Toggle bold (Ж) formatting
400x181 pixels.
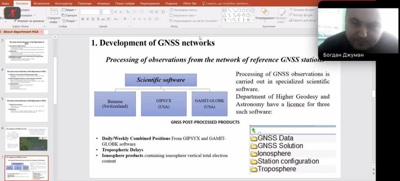click(83, 19)
